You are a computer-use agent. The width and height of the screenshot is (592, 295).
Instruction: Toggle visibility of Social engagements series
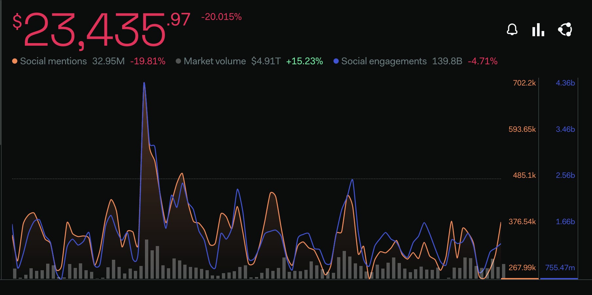pos(384,61)
